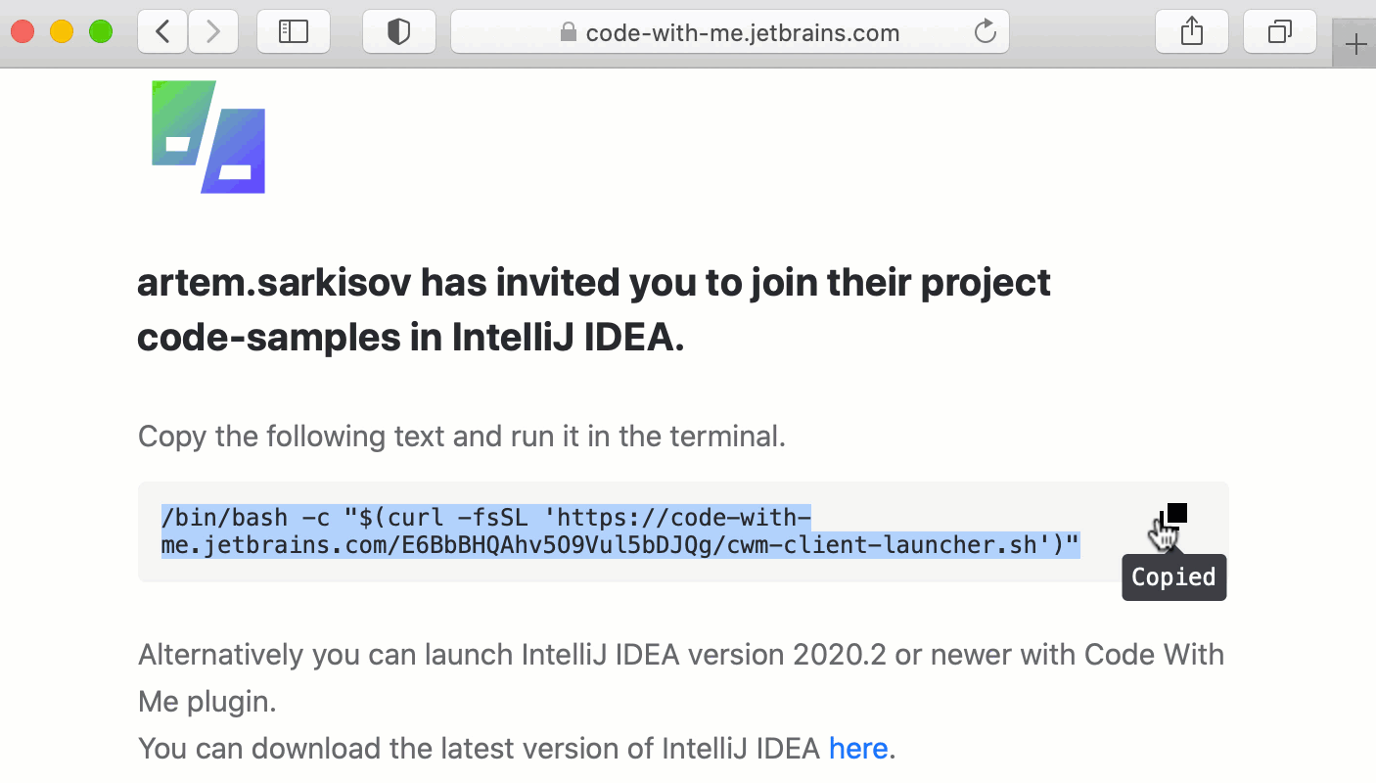Go back to the previous page
The image size is (1376, 783).
[162, 32]
